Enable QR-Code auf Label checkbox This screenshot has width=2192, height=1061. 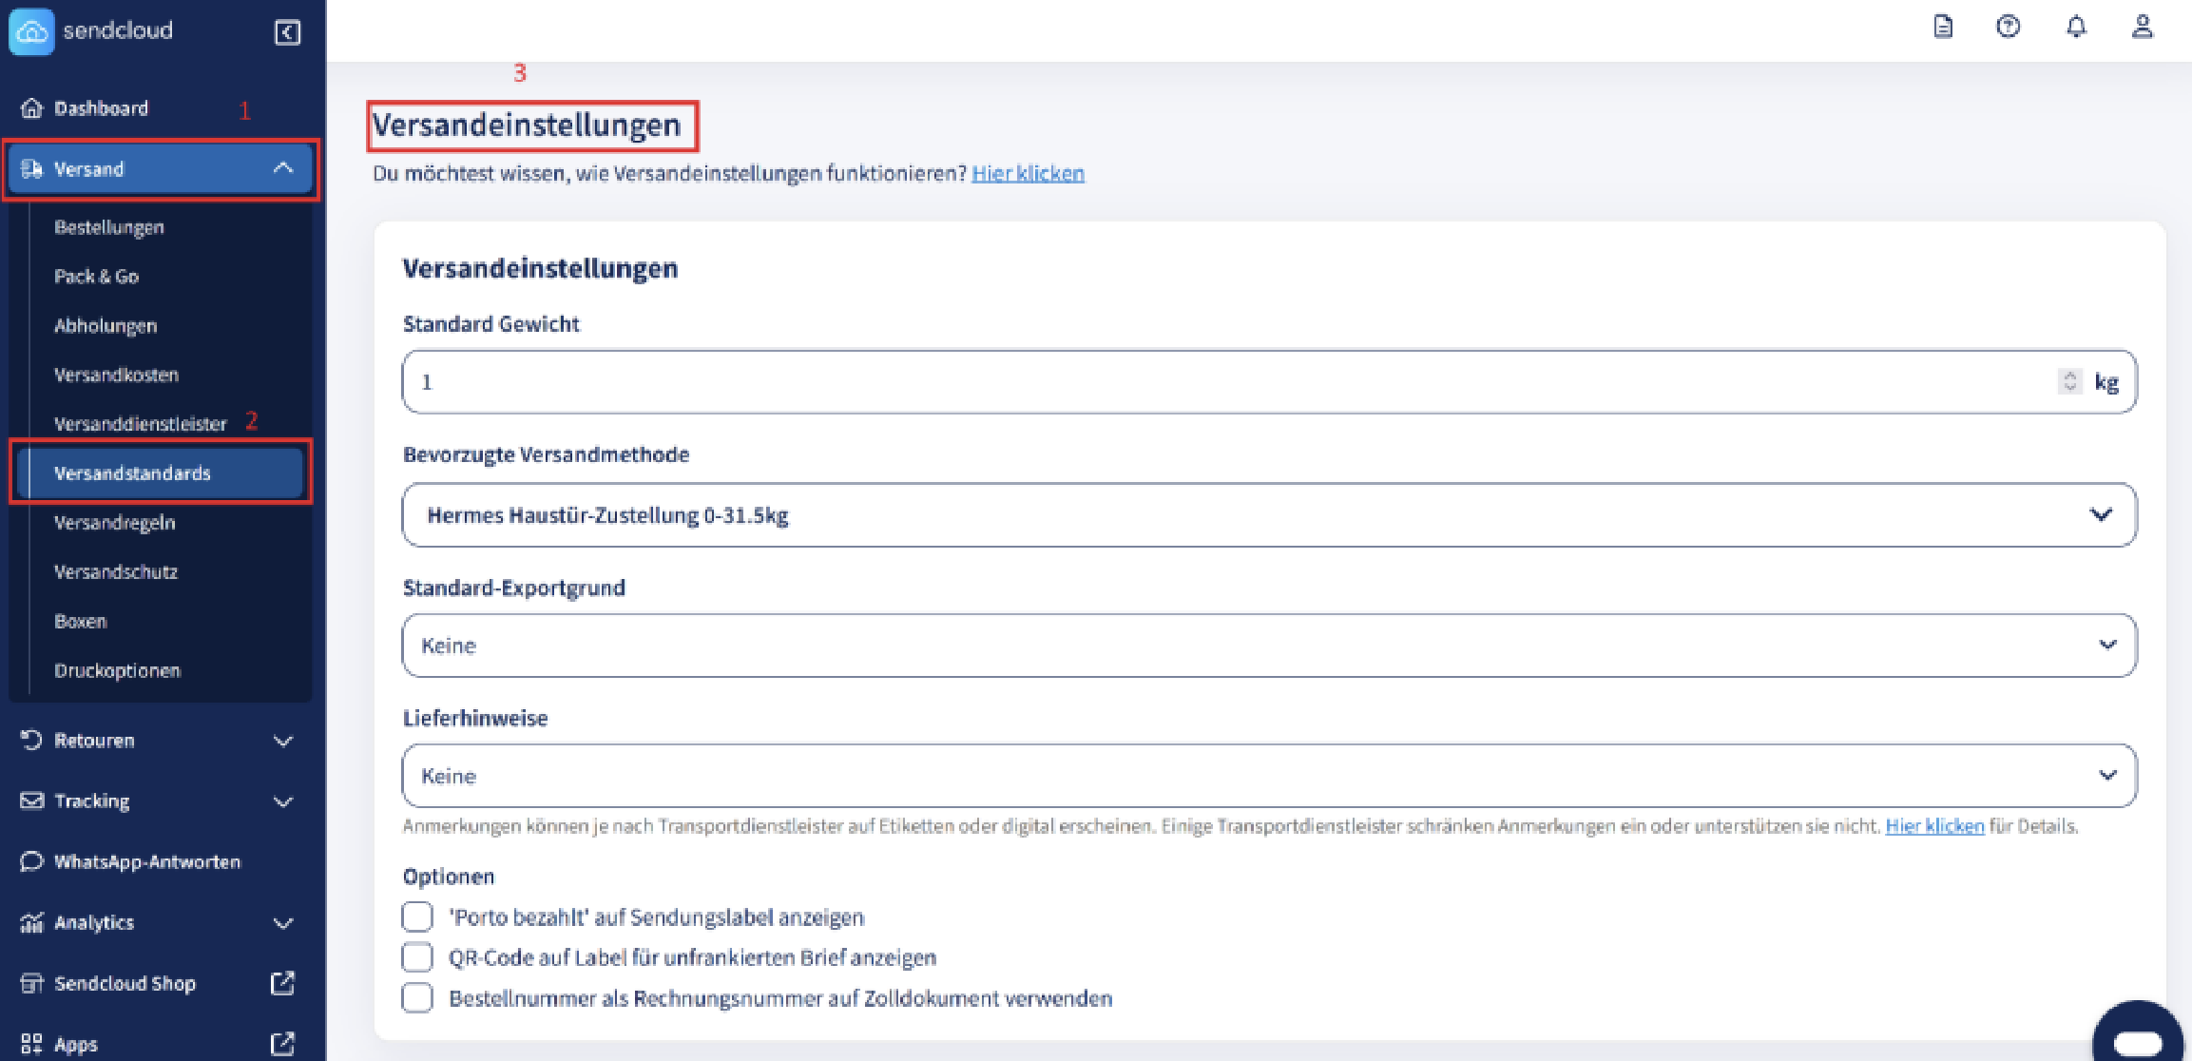pyautogui.click(x=417, y=957)
